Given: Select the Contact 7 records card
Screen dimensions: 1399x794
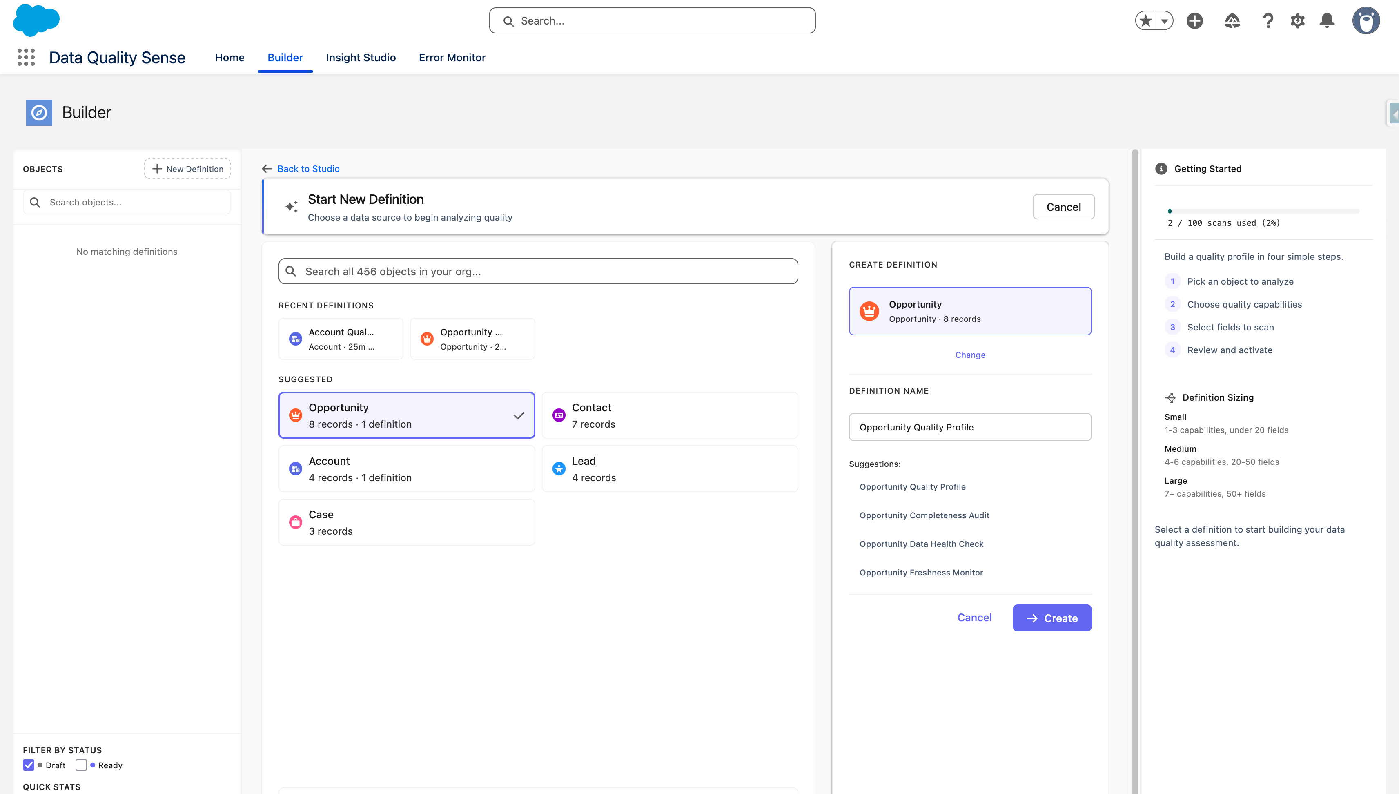Looking at the screenshot, I should [670, 415].
